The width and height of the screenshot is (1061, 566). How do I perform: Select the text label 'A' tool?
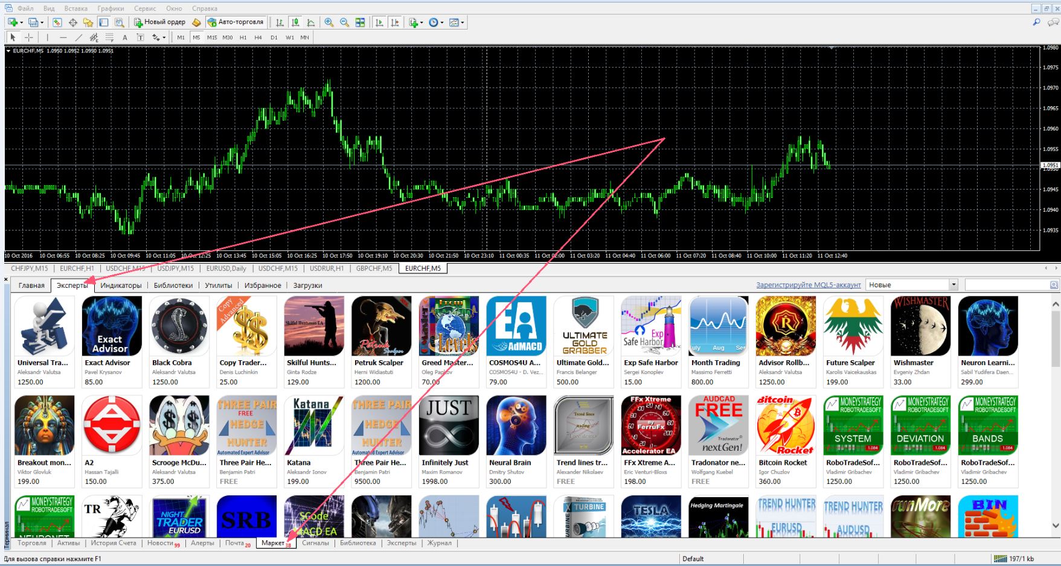pyautogui.click(x=125, y=37)
